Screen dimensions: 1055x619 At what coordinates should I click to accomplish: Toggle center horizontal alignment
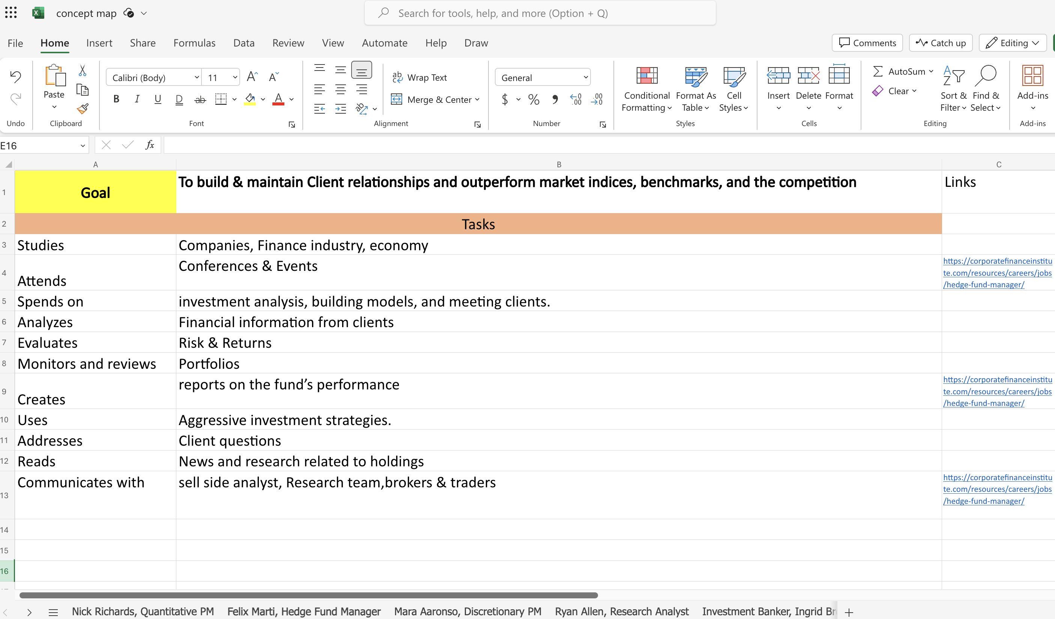pyautogui.click(x=341, y=89)
